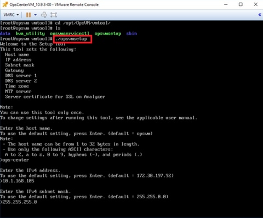
Task: Click the 'Use only the following ASCII characters' note
Action: pos(58,150)
